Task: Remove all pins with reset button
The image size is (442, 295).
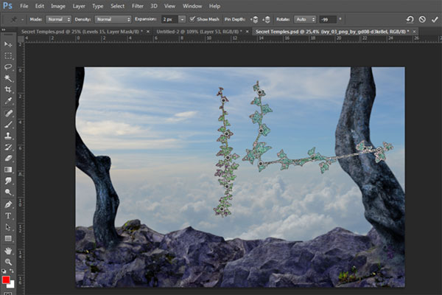Action: pos(410,19)
